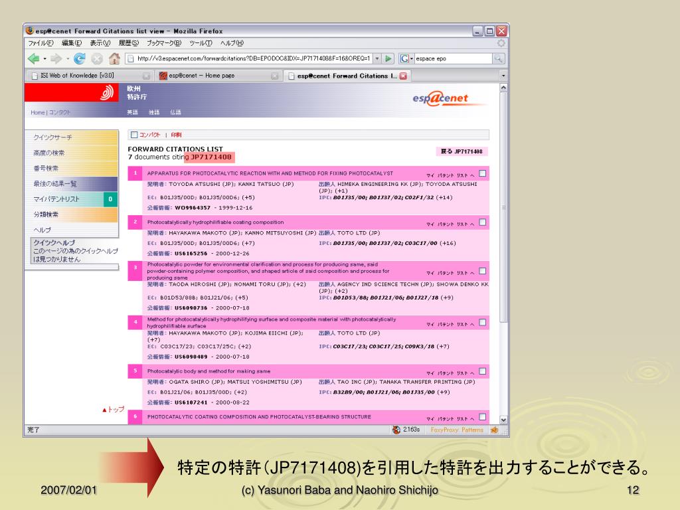The width and height of the screenshot is (680, 510).
Task: Click the コンタクト contact link in header
Action: tap(59, 113)
